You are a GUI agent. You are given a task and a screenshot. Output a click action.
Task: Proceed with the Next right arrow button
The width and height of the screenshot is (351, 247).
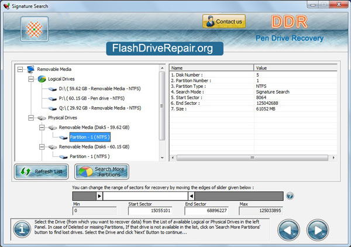tap(318, 230)
